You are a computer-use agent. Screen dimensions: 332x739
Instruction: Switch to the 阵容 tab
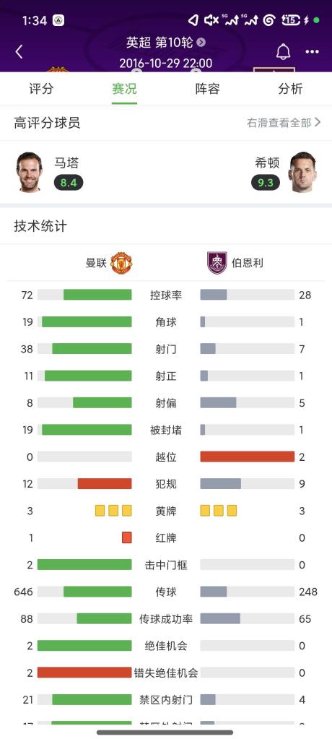point(207,89)
